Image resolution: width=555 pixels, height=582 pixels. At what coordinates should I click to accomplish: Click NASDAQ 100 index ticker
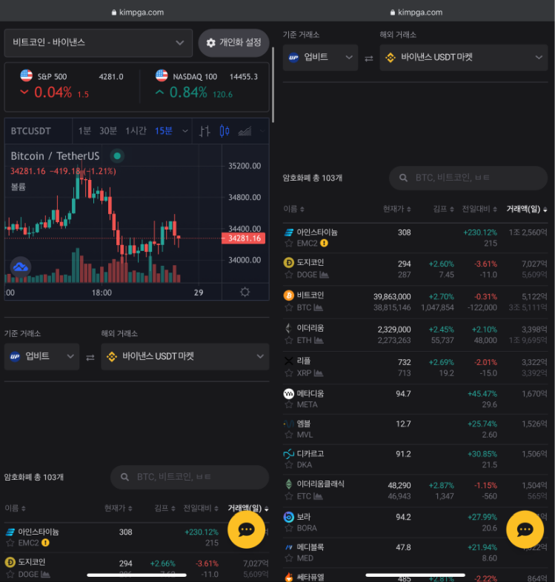pos(207,85)
